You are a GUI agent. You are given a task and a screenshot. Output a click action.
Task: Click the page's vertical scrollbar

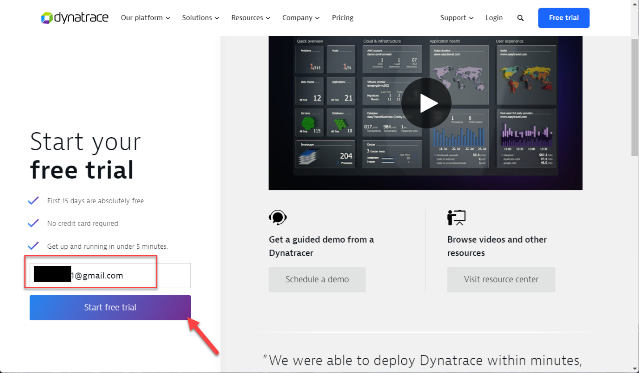635,98
